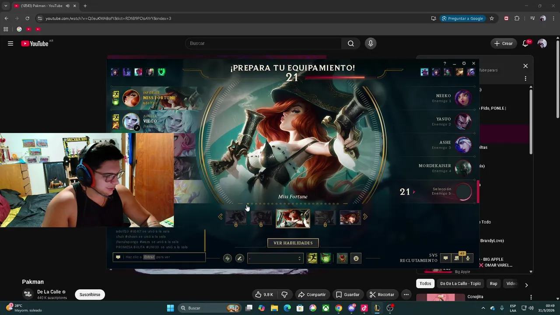Open League client help question mark
Screen dimensions: 560x315
tap(445, 63)
